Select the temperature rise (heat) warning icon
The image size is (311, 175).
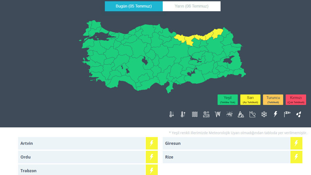[x=183, y=114]
